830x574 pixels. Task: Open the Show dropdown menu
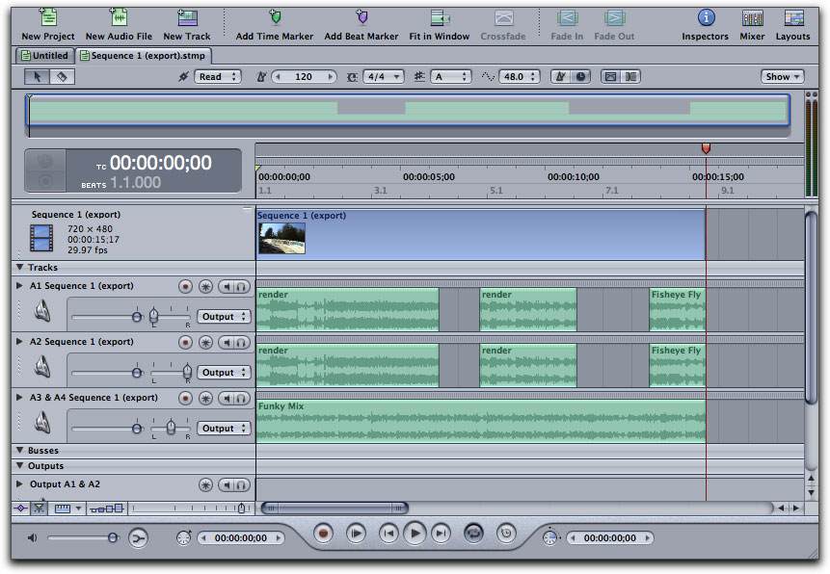782,77
